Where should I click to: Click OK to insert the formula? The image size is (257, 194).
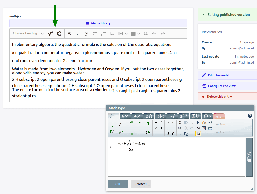118,184
